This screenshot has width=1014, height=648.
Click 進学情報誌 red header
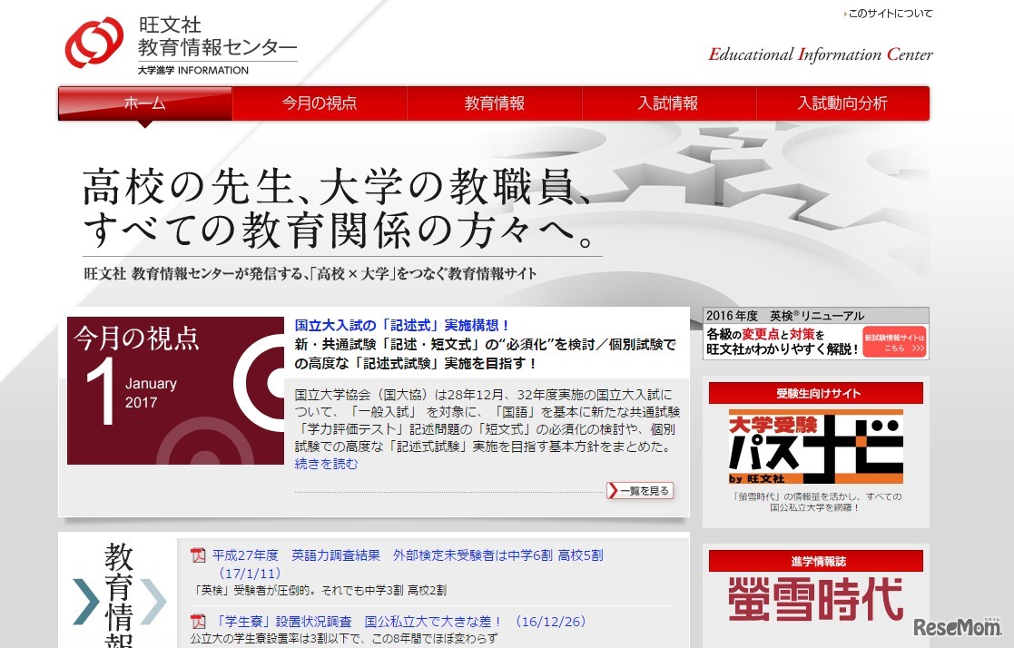[816, 562]
